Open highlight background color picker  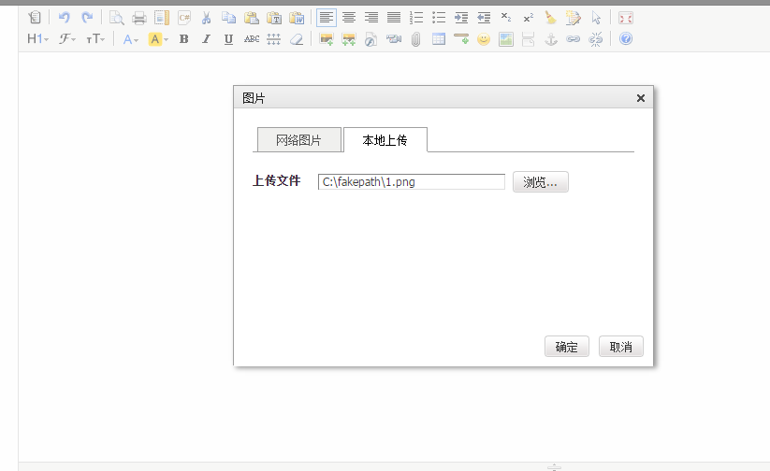point(158,38)
